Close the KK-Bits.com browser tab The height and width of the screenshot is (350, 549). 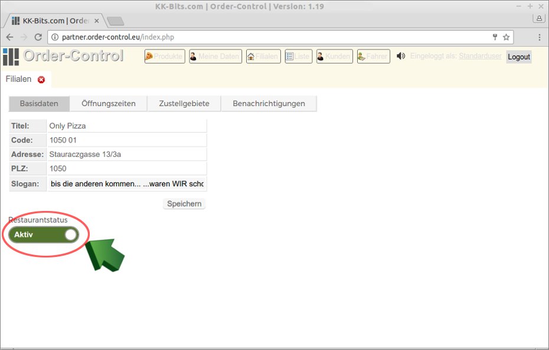[x=97, y=21]
